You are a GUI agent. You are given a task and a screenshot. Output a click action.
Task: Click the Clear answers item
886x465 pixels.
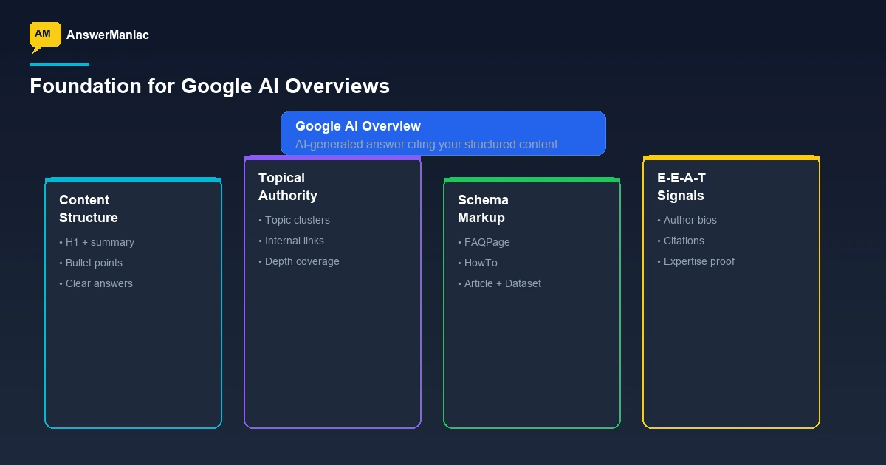click(95, 283)
